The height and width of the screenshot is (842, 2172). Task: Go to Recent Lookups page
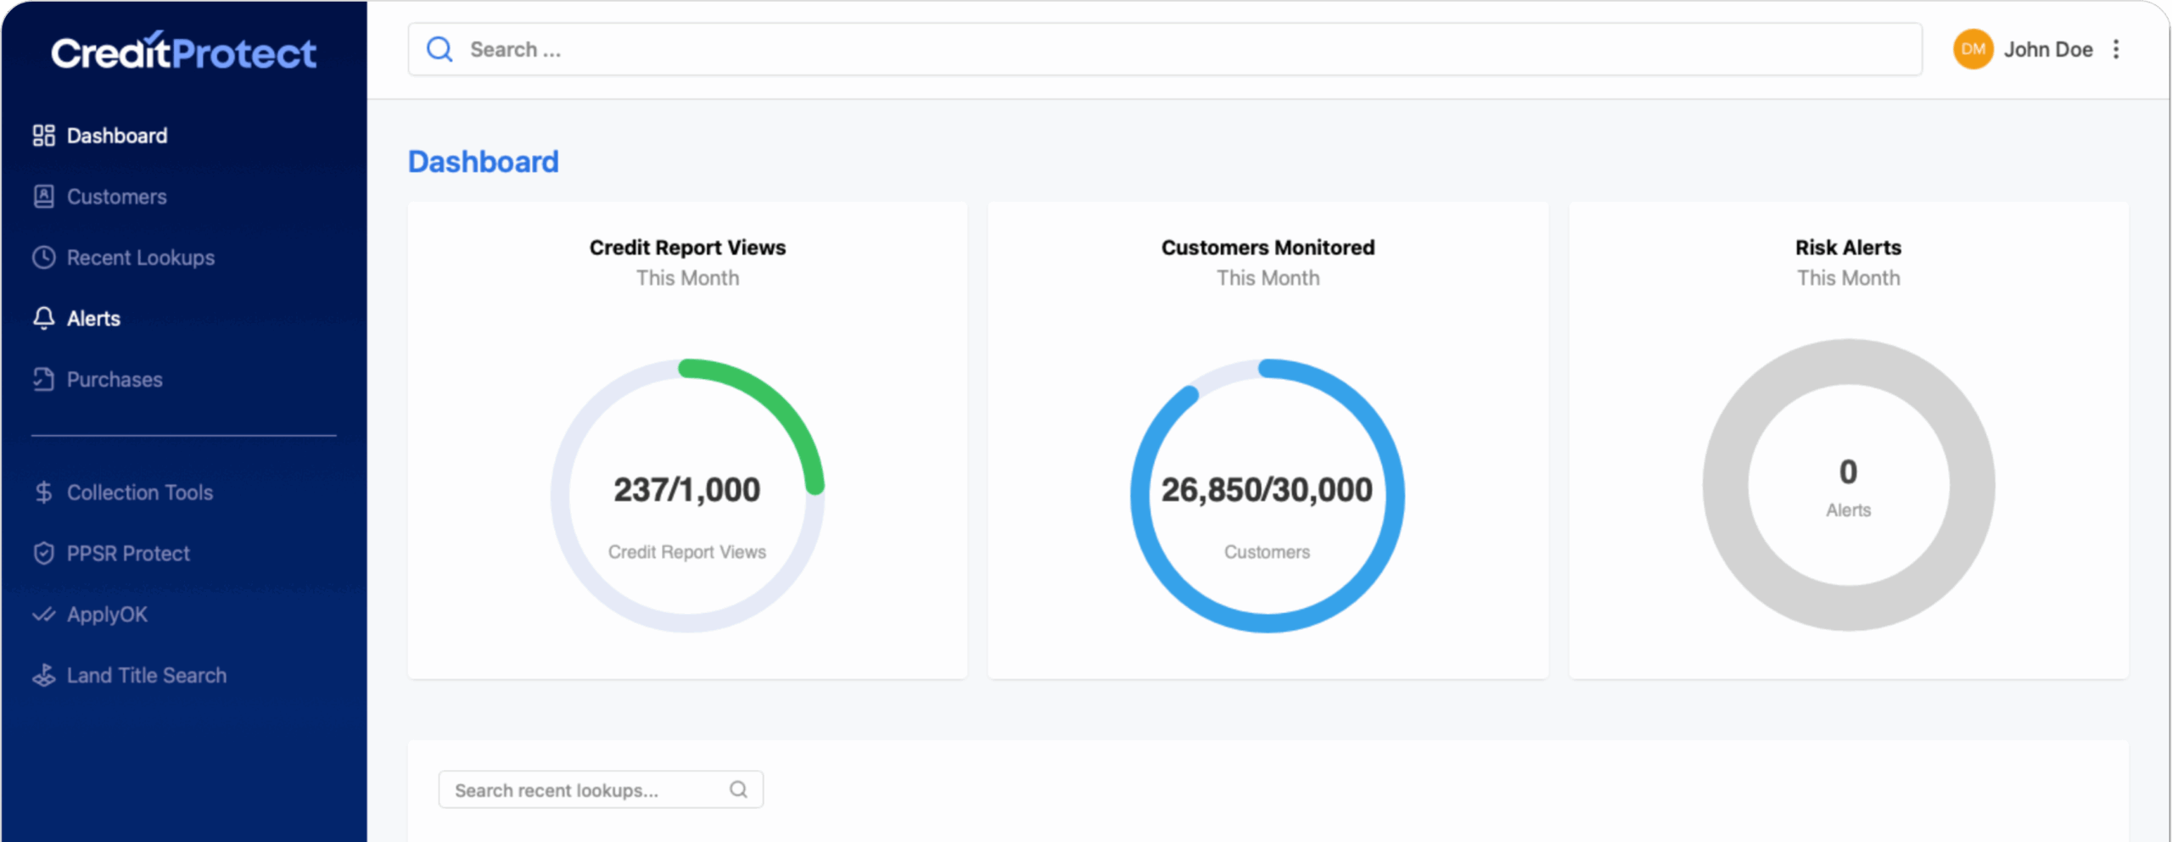[140, 258]
